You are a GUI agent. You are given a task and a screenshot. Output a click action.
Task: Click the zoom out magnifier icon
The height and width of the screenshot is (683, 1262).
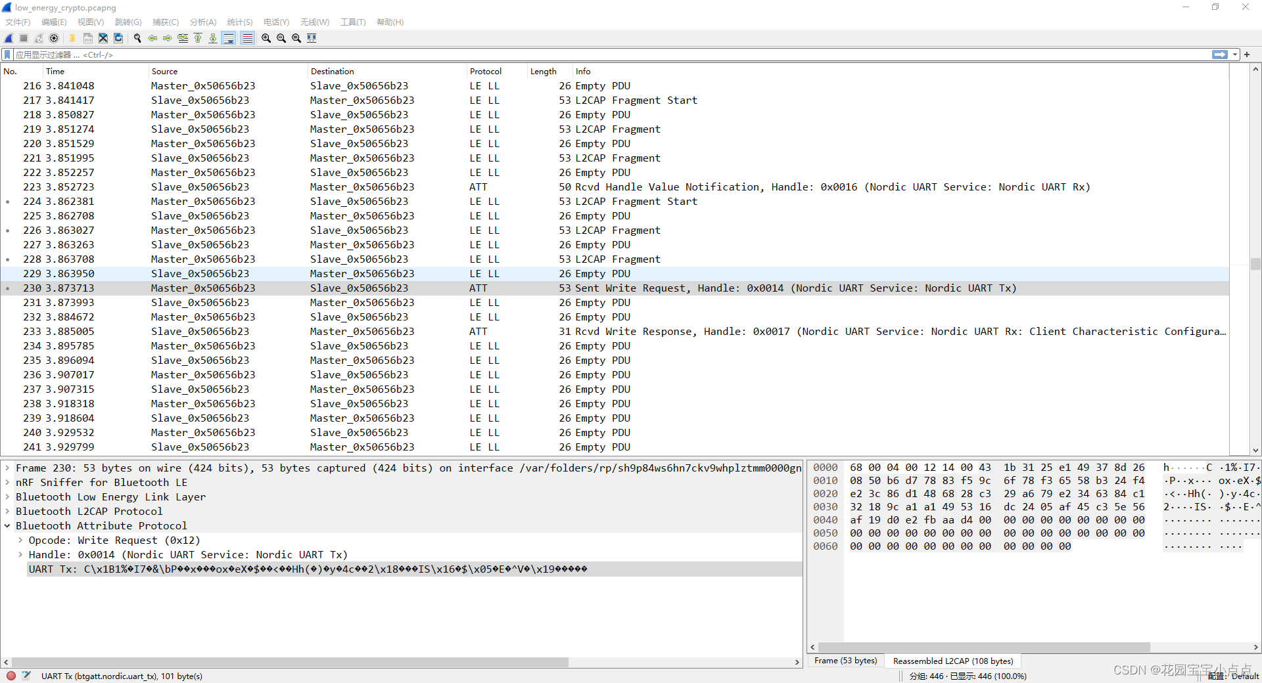281,38
